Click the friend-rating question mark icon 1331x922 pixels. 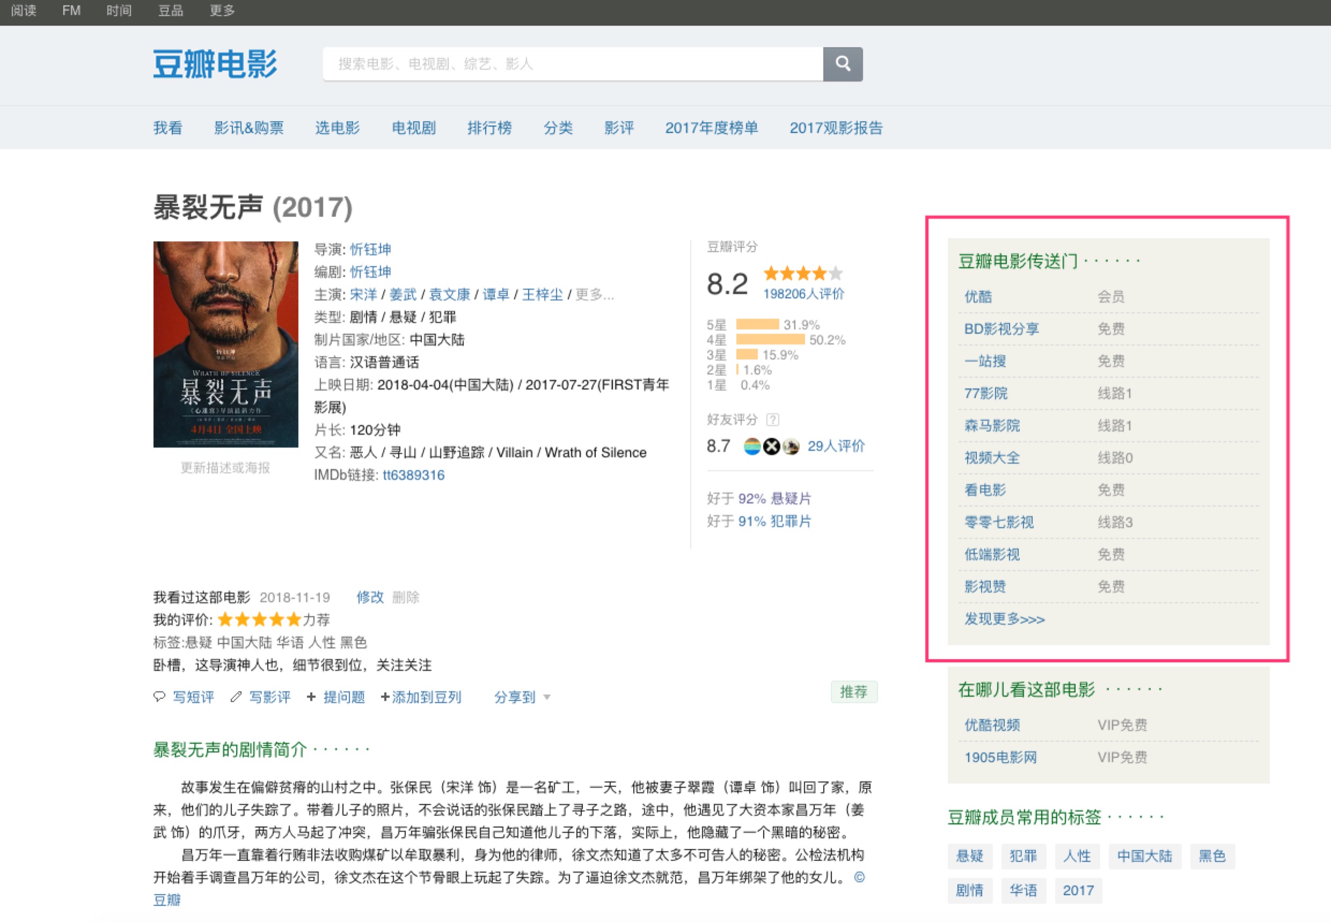pos(773,419)
